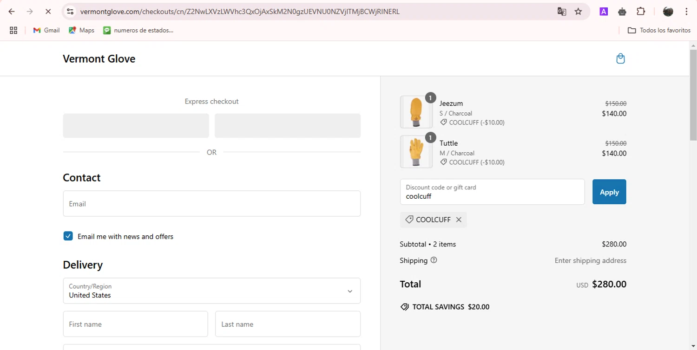Screen dimensions: 697x350
Task: View site information icon in address bar
Action: (70, 12)
